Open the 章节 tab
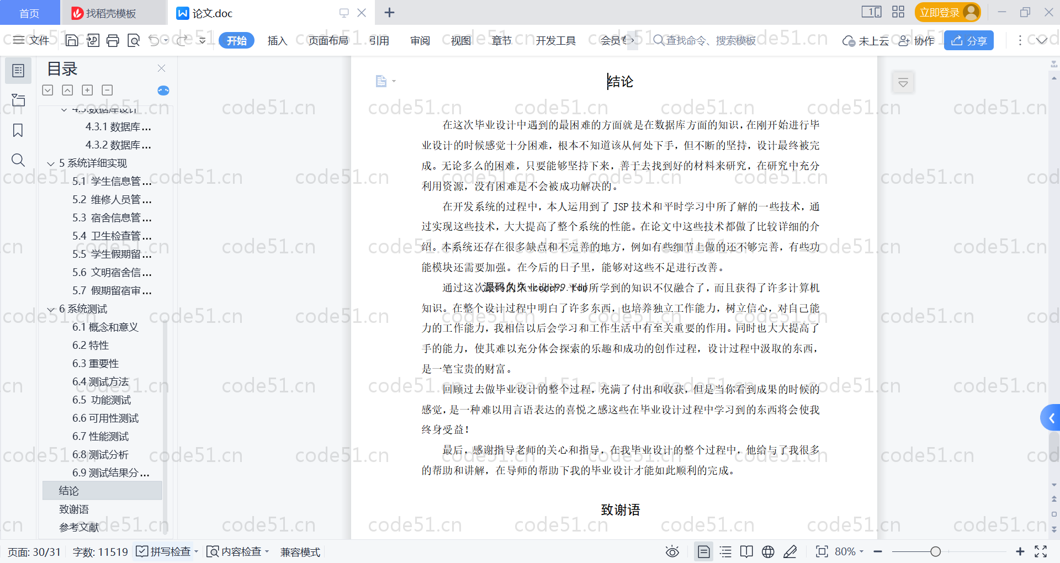This screenshot has height=563, width=1060. point(502,40)
